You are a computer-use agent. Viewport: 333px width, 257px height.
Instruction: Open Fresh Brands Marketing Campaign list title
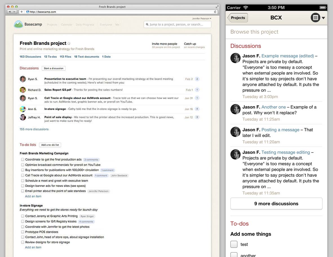coord(44,153)
